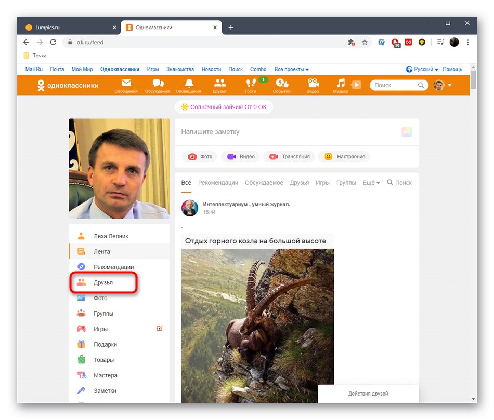Check Оповещения notifications icon
The image size is (494, 420).
188,85
